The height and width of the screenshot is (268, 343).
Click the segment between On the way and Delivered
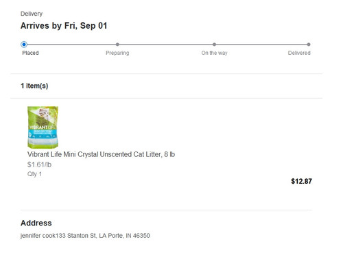click(261, 45)
